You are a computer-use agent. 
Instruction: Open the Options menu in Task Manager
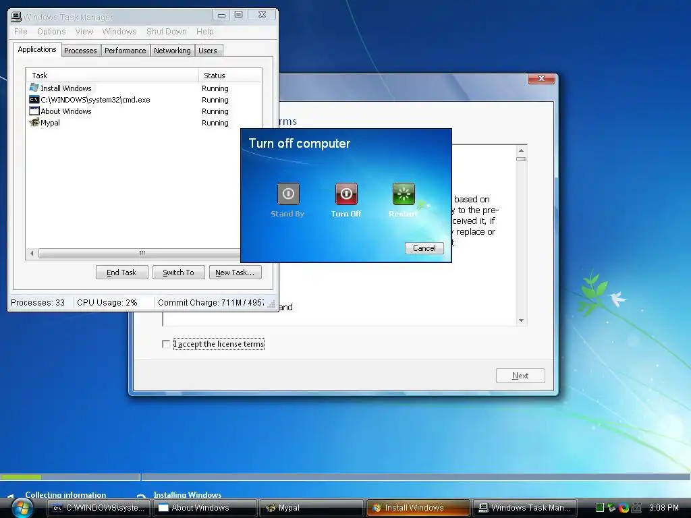(51, 31)
